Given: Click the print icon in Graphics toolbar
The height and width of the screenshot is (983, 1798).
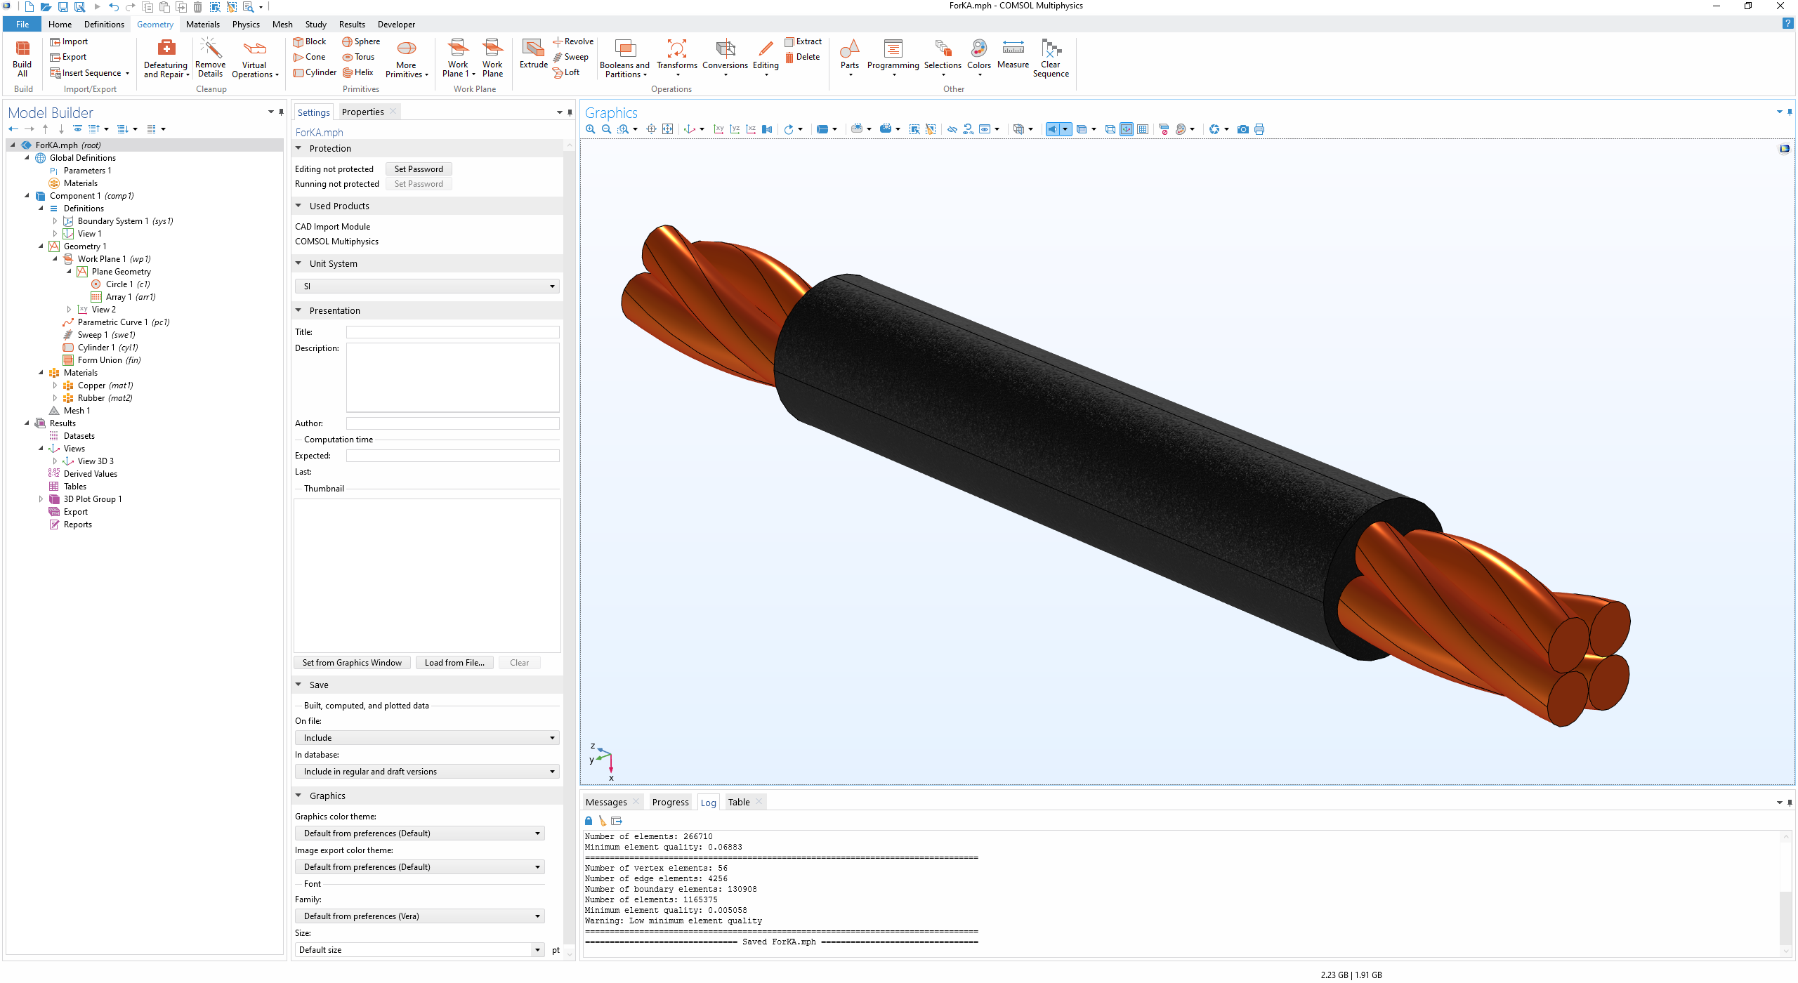Looking at the screenshot, I should (x=1259, y=129).
